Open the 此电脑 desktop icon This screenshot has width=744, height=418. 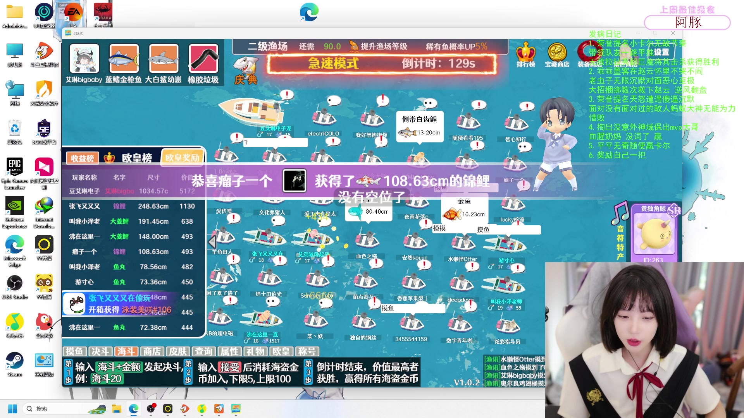tap(15, 54)
